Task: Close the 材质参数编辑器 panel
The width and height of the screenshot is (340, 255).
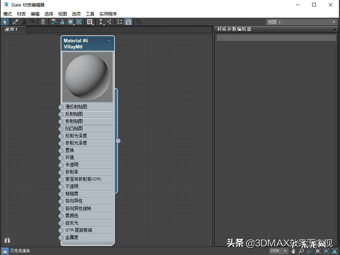Action: [x=335, y=30]
